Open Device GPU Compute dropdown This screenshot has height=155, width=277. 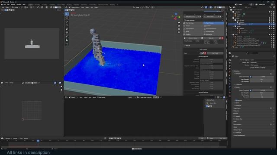262,65
